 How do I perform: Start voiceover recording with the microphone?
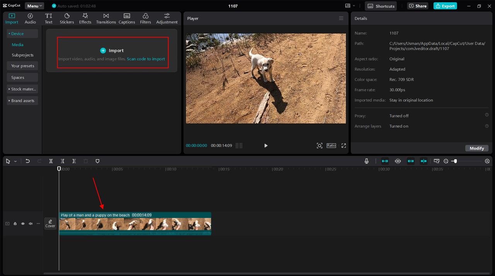tap(367, 161)
